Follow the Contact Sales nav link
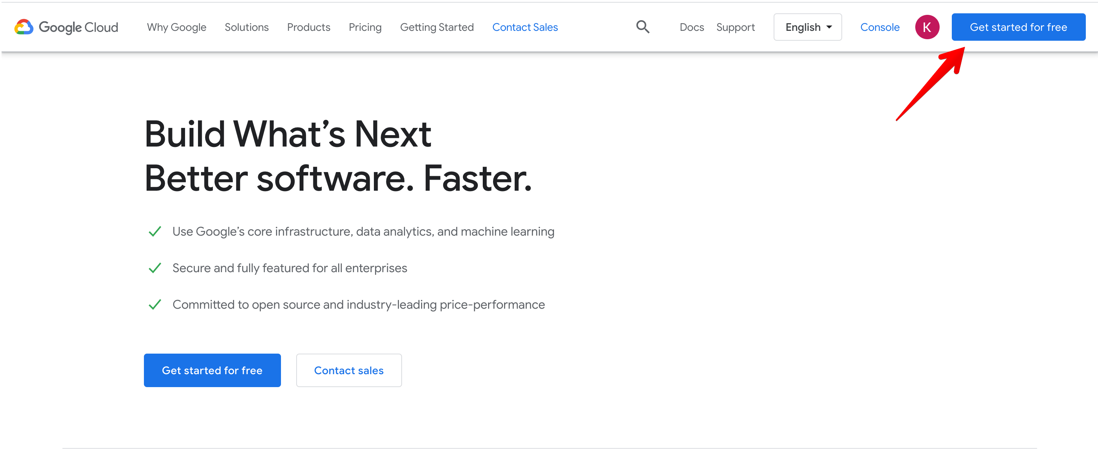 [525, 27]
